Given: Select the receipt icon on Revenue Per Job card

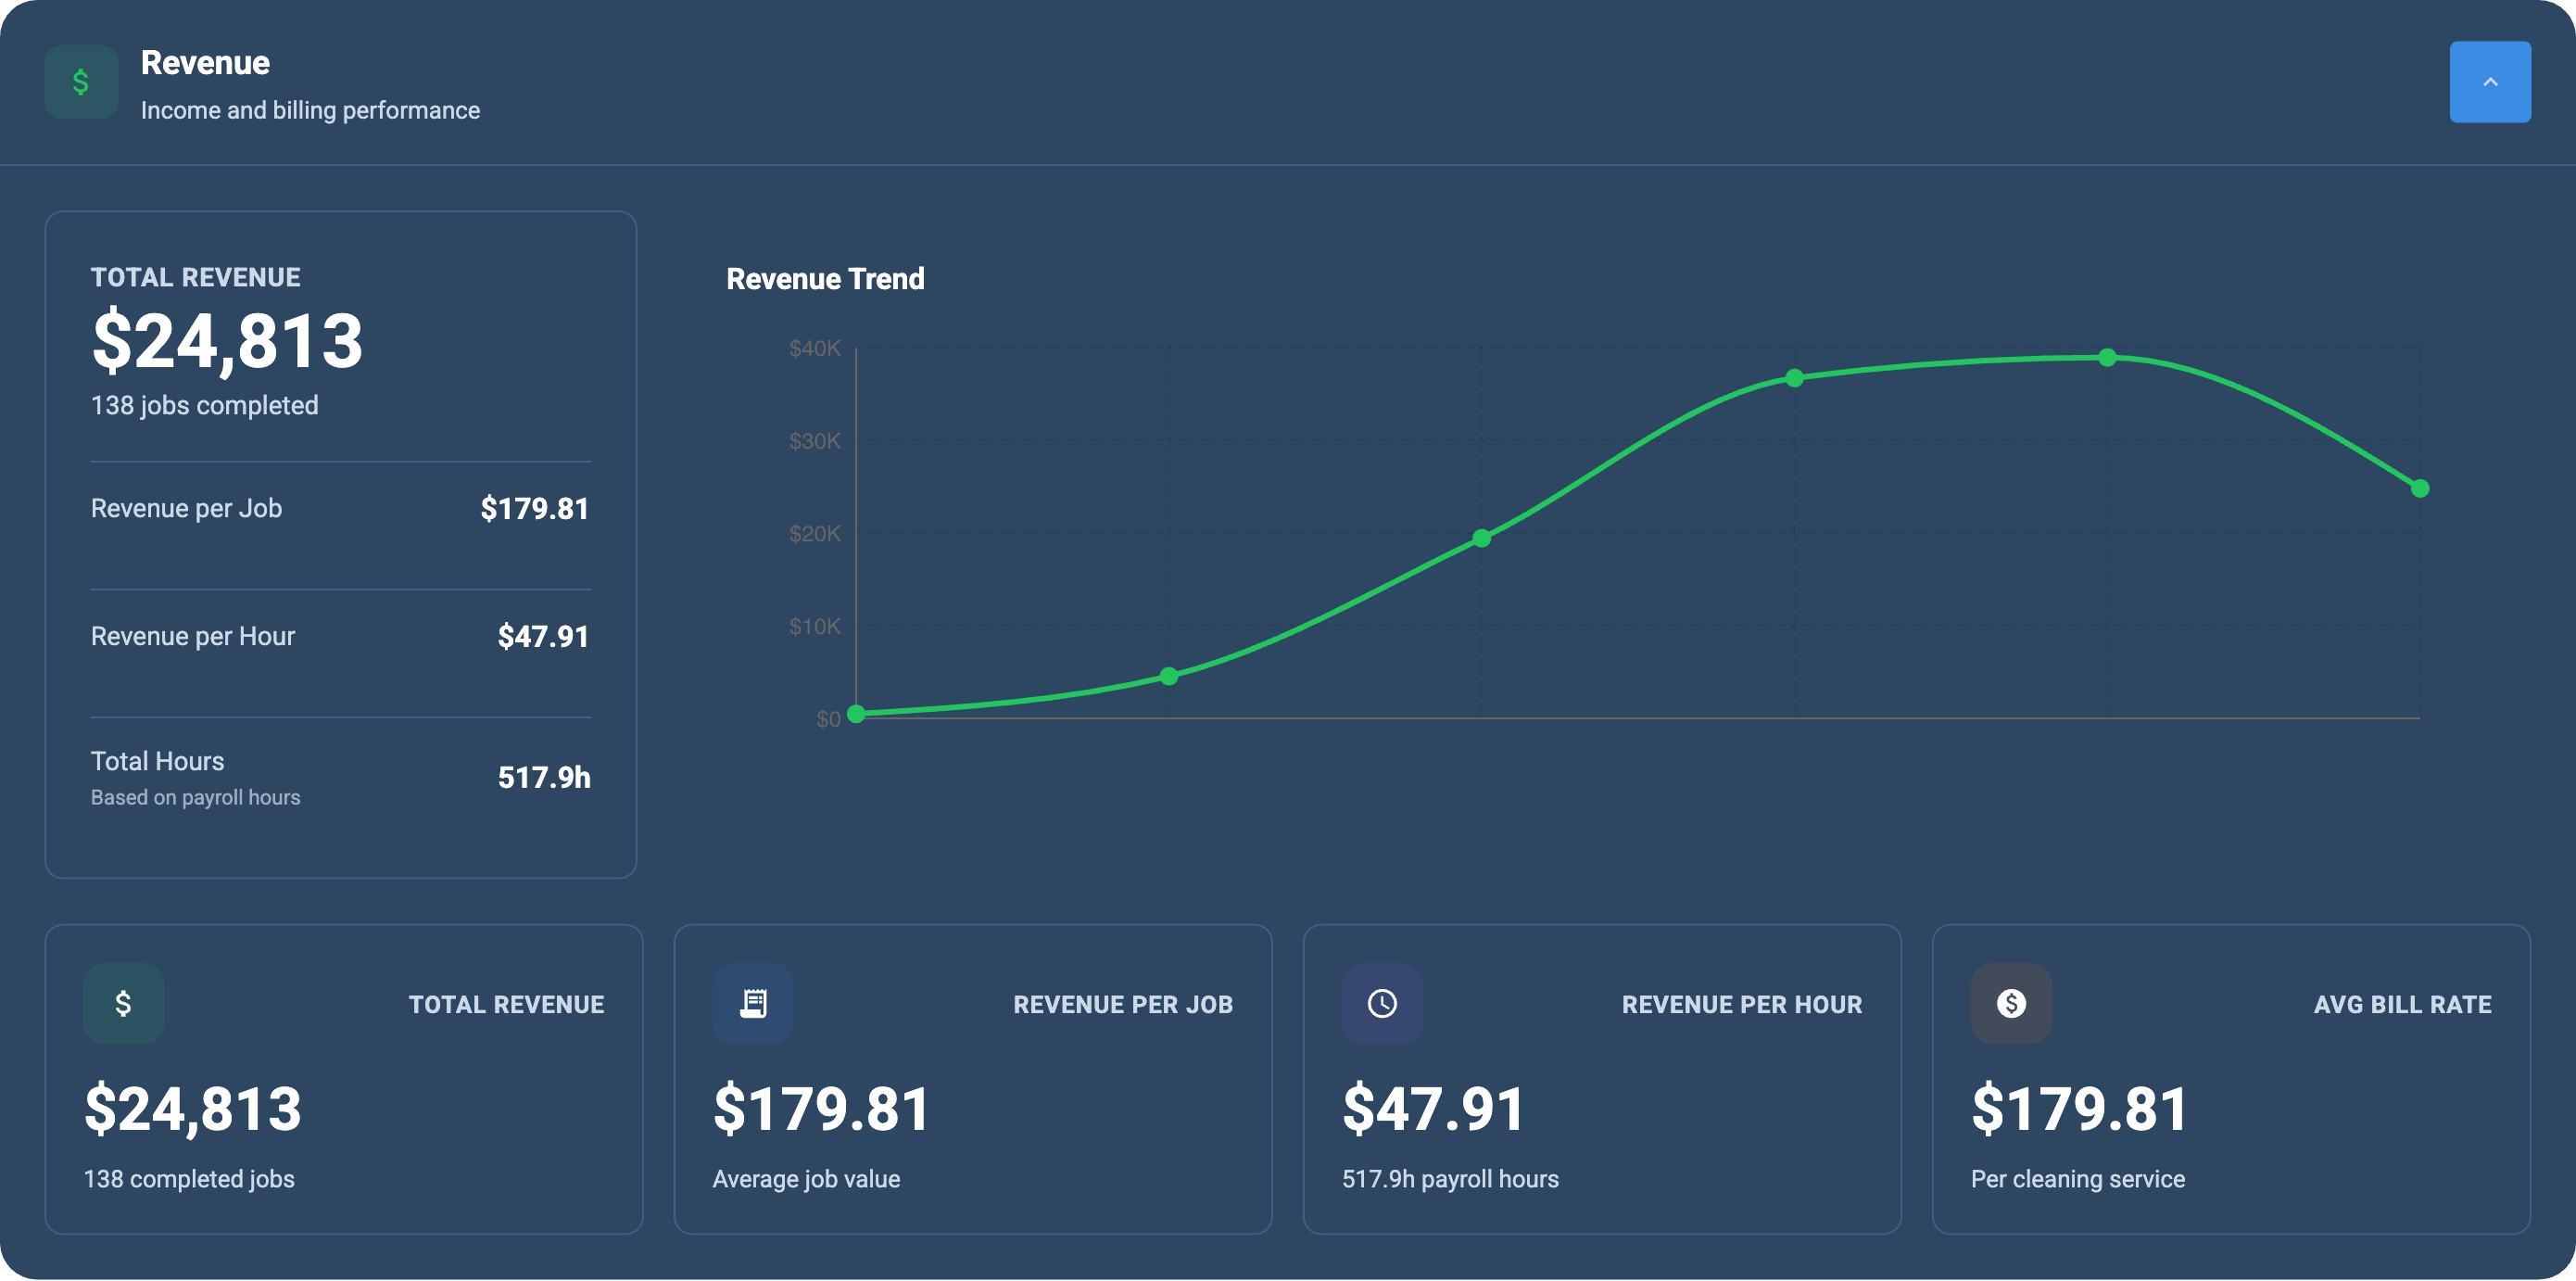Looking at the screenshot, I should [x=752, y=1004].
